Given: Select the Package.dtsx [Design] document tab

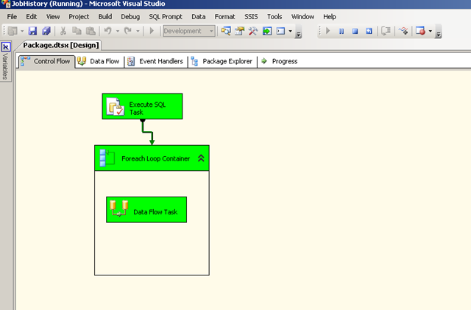Looking at the screenshot, I should 61,45.
